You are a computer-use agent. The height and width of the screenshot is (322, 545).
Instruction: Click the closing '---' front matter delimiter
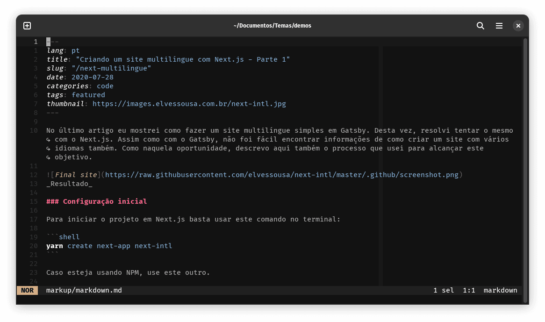[52, 113]
